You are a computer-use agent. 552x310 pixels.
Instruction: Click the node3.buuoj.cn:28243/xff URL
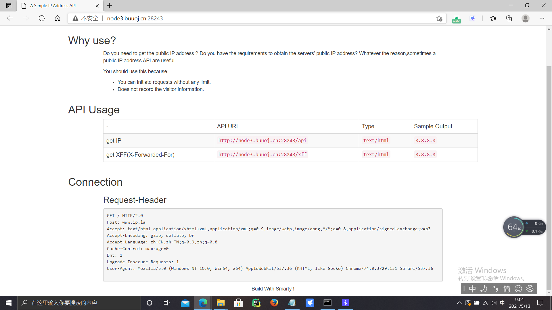(262, 154)
